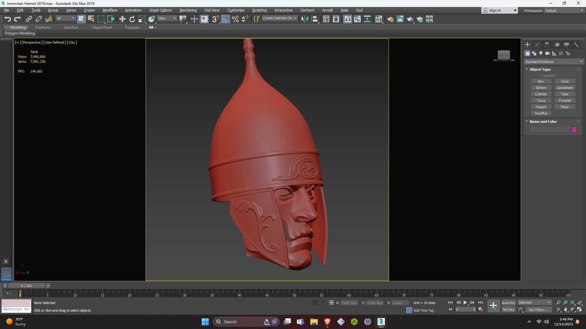Click the pink object color swatch
Screen dimensions: 586x329
(x=574, y=130)
